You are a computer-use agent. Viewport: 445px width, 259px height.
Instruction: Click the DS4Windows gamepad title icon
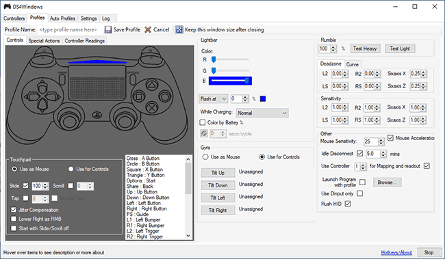(x=7, y=7)
